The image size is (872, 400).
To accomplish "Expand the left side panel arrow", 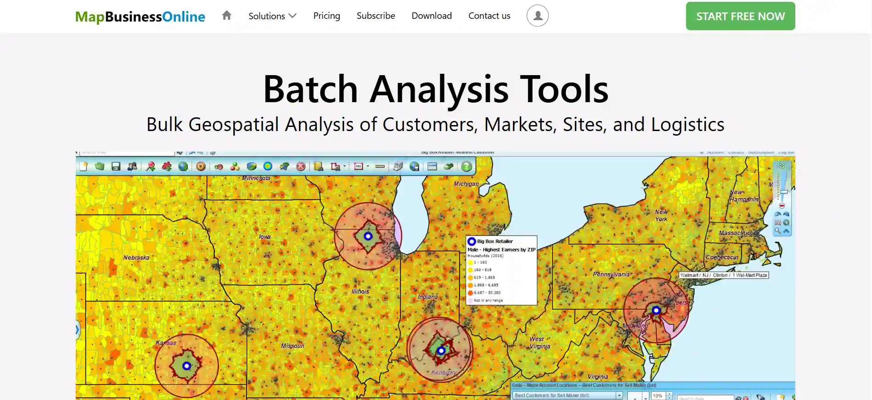I will click(77, 329).
